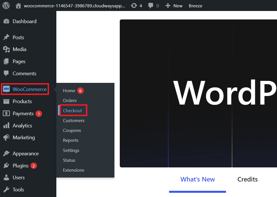Click the WordPress logo in the admin bar
Viewport: 277px width, 197px height.
pyautogui.click(x=6, y=5)
